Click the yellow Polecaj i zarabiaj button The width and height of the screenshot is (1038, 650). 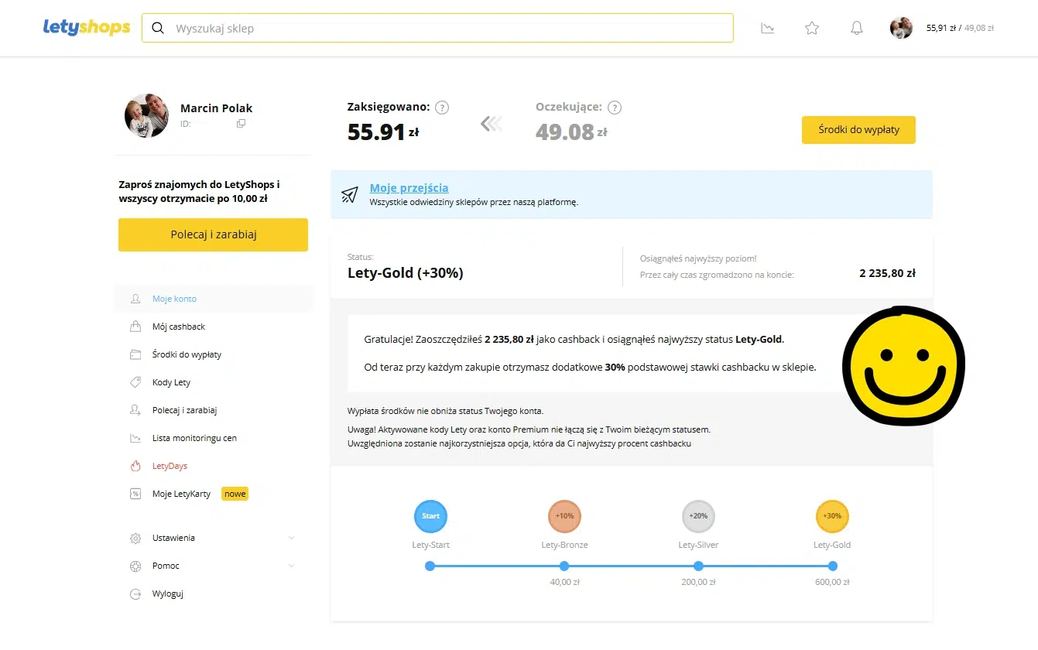coord(213,234)
